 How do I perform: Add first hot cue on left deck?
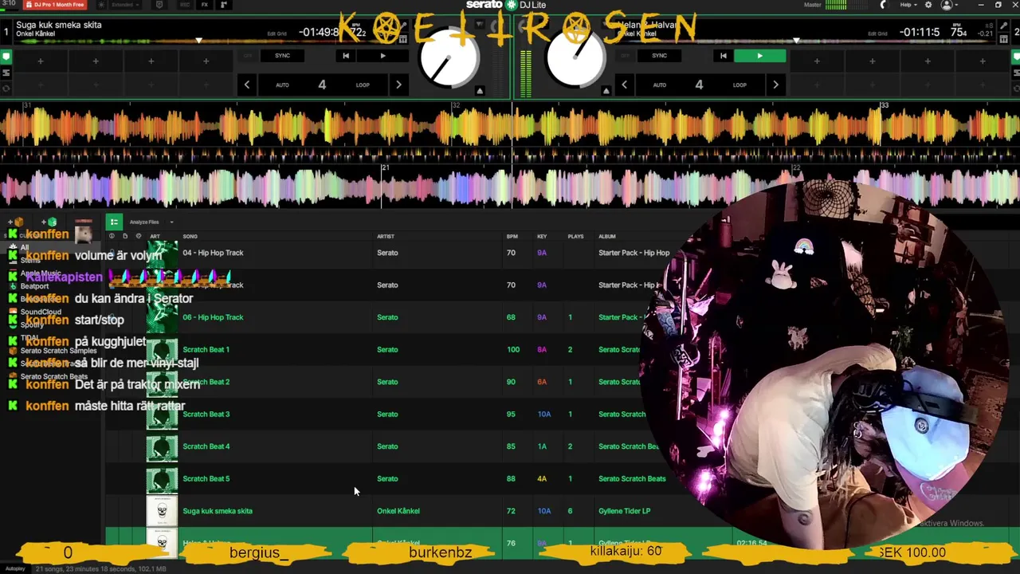(40, 61)
